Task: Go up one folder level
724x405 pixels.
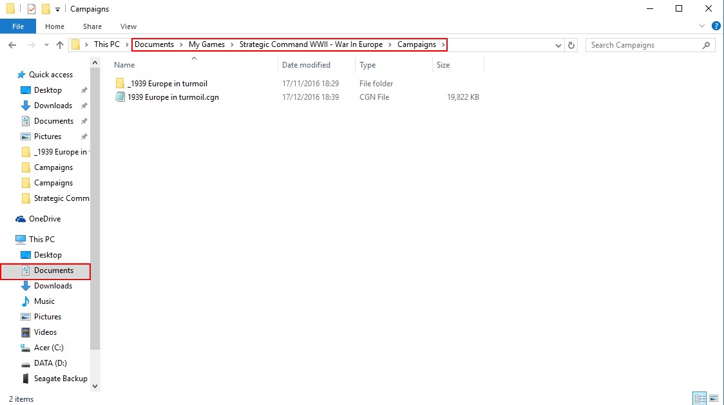Action: (59, 45)
